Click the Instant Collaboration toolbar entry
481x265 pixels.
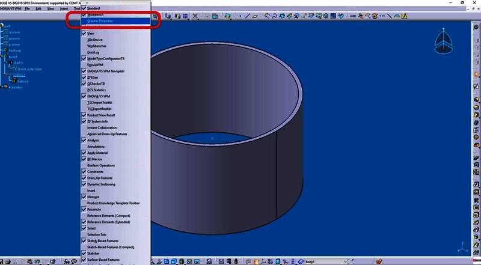102,127
